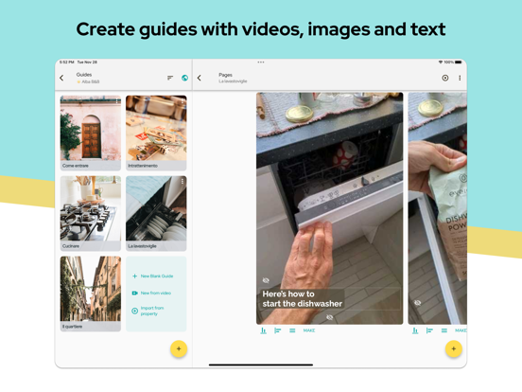Click bottom-align icon under the second page
Image resolution: width=522 pixels, height=392 pixels.
[415, 330]
